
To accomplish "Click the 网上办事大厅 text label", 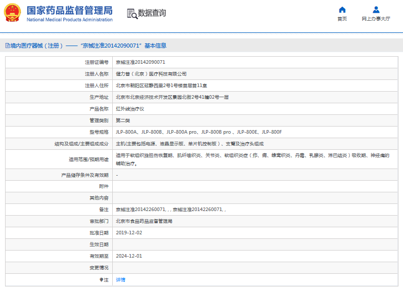I will (376, 19).
